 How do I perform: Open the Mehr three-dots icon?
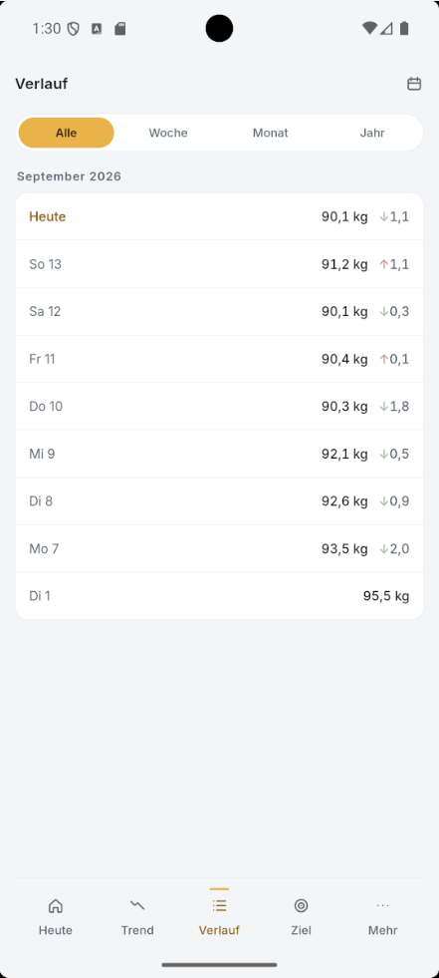tap(382, 905)
